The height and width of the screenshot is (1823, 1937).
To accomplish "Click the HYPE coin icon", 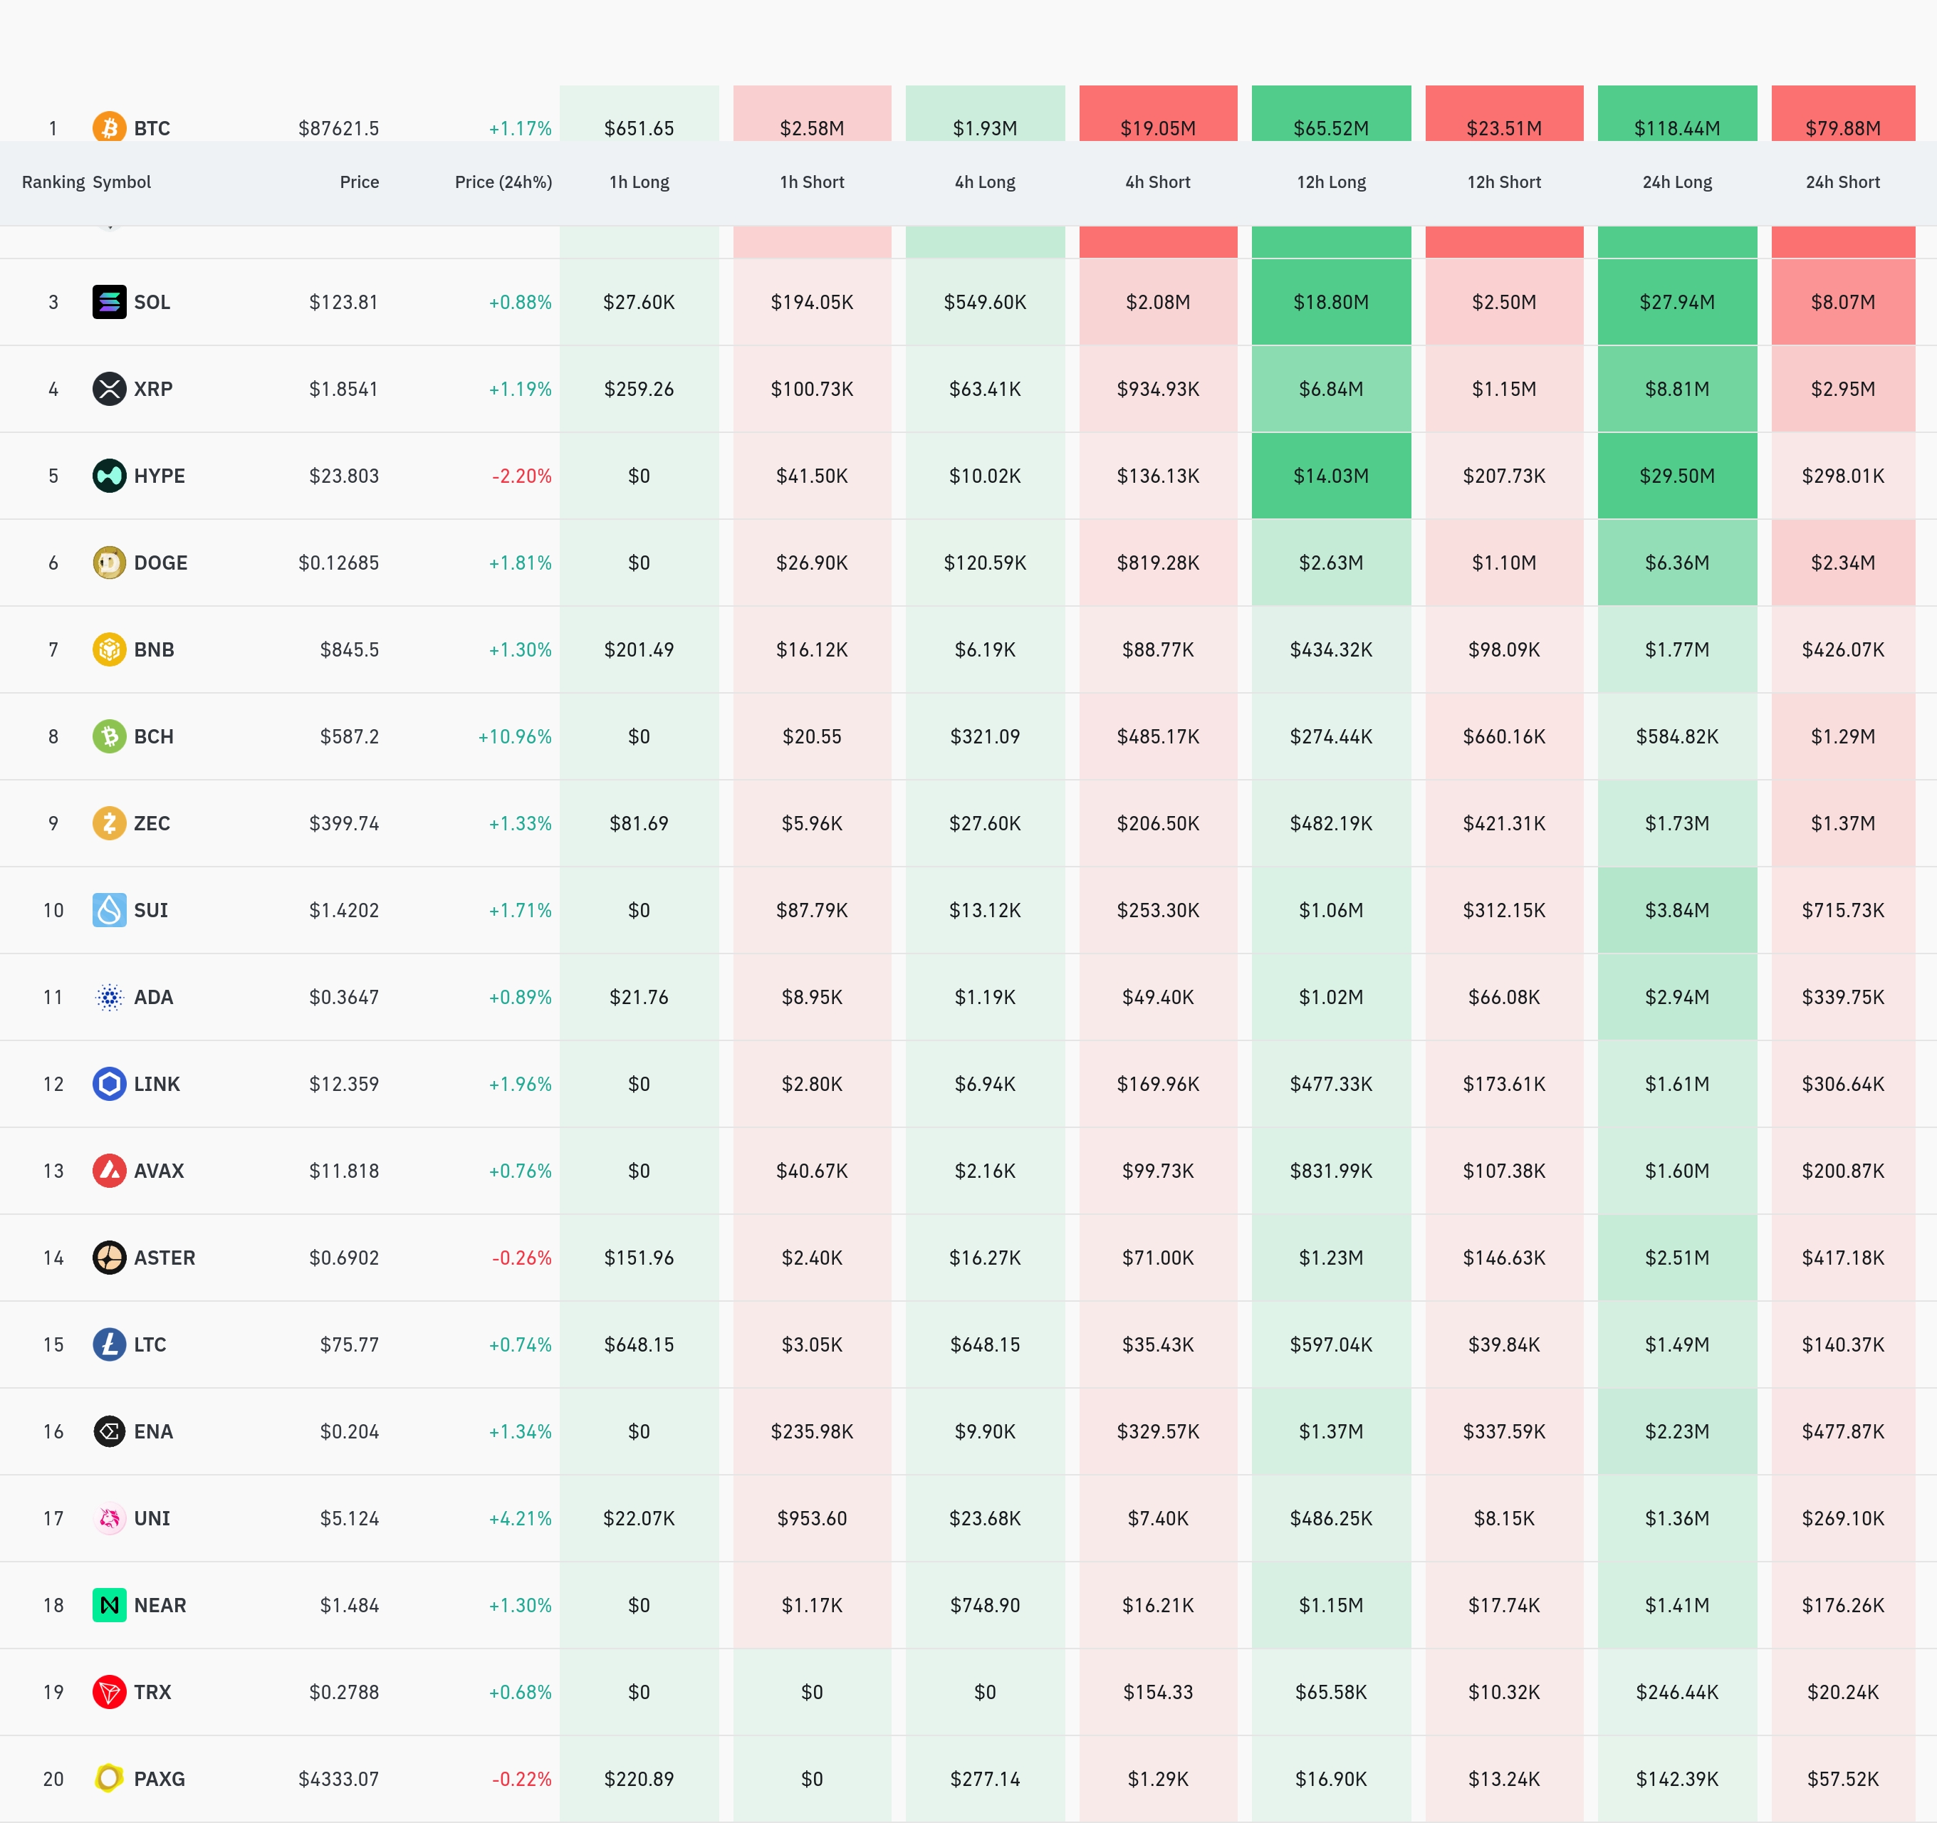I will click(109, 476).
